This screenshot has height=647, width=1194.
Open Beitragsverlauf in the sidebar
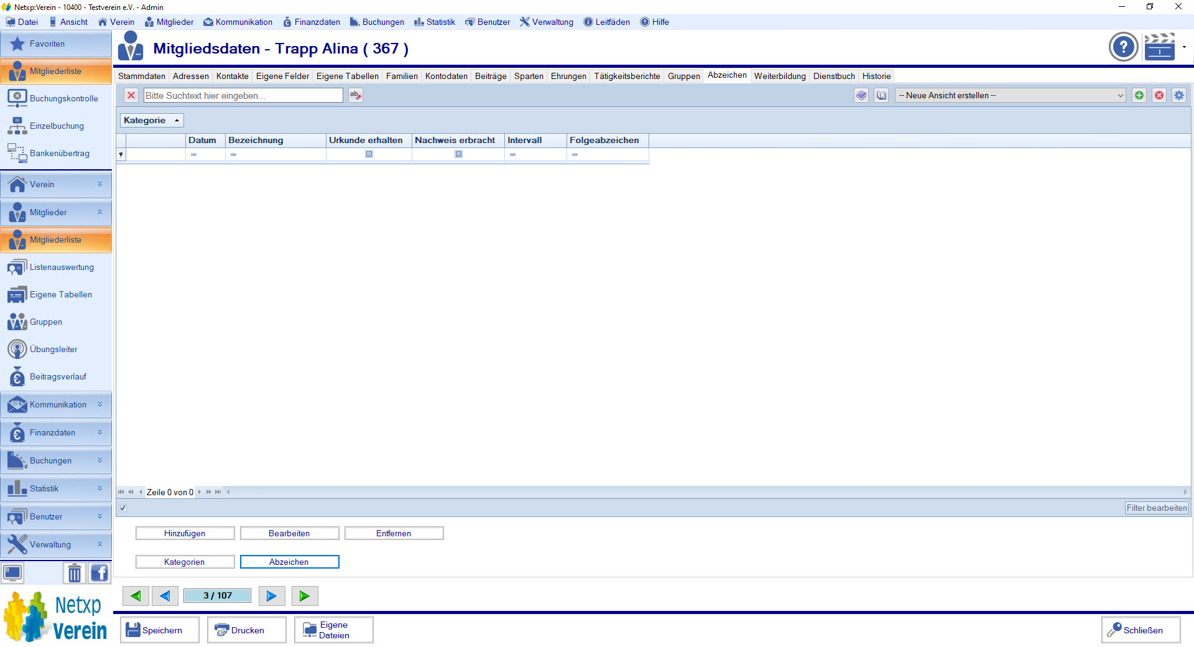pyautogui.click(x=56, y=377)
